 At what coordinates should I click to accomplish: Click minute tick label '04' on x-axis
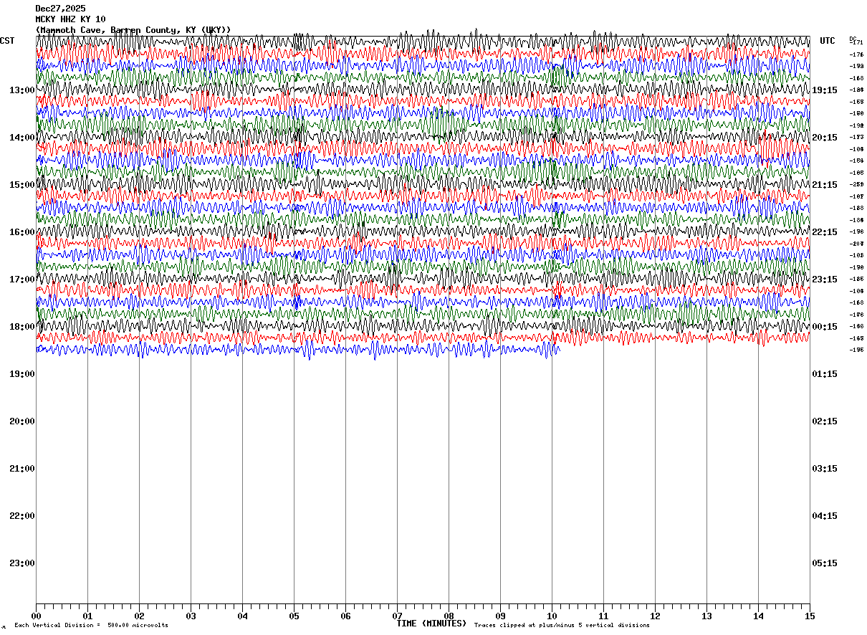(242, 616)
